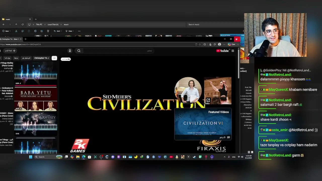Go back in the File Explorer window
322x181 pixels.
[x=4, y=24]
